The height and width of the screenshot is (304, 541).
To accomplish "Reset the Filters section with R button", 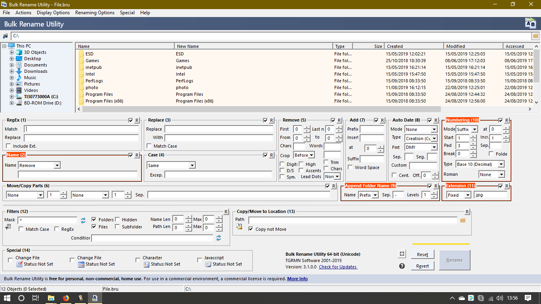I will pos(226,212).
